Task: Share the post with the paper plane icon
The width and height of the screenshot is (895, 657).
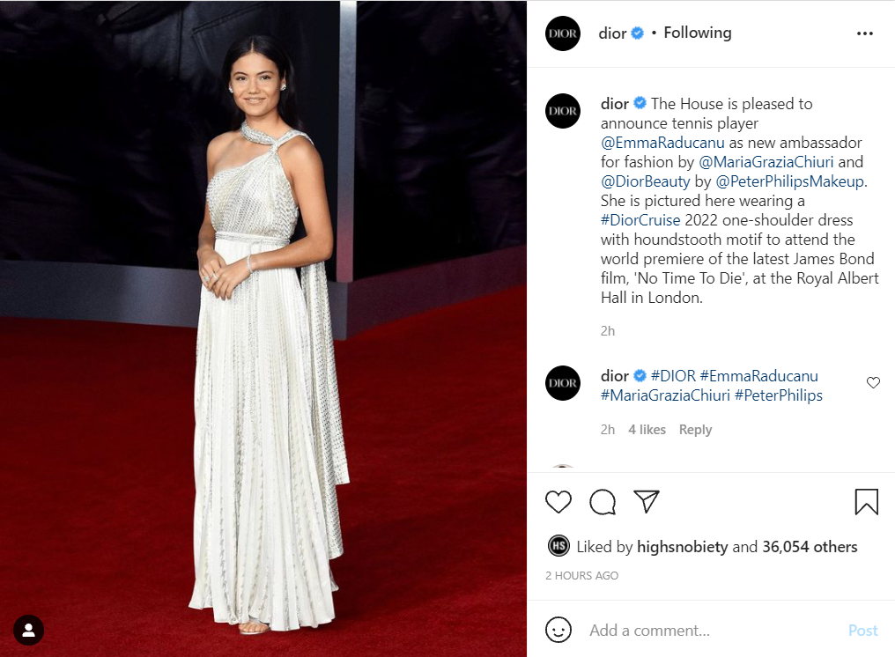Action: pos(647,501)
